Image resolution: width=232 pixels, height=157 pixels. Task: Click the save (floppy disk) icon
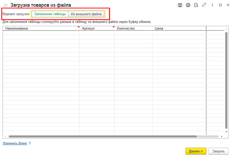click(180, 5)
